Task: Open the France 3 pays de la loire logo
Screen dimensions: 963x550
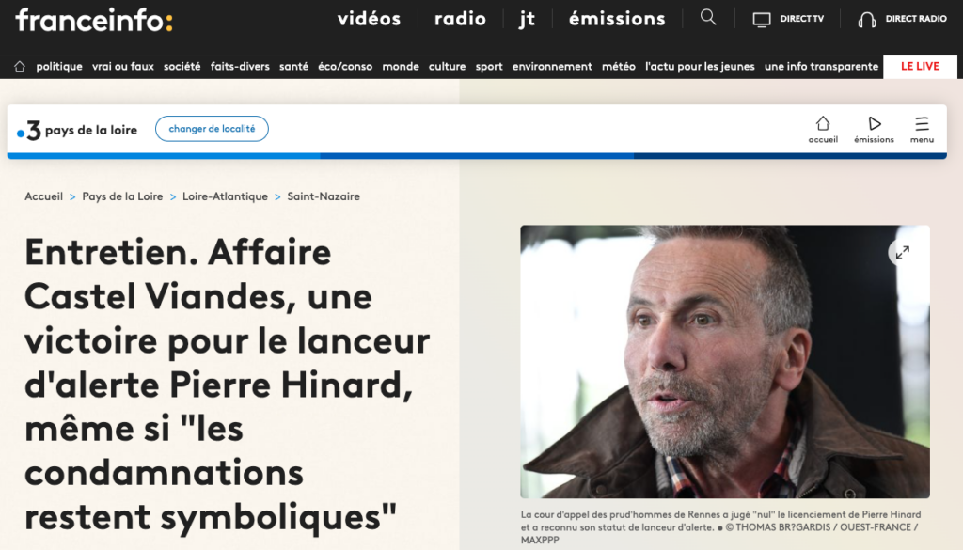Action: pos(77,130)
